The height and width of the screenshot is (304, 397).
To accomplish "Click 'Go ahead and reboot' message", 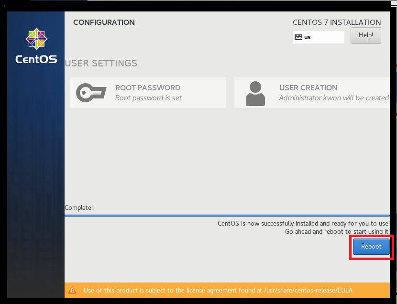I will (x=337, y=232).
